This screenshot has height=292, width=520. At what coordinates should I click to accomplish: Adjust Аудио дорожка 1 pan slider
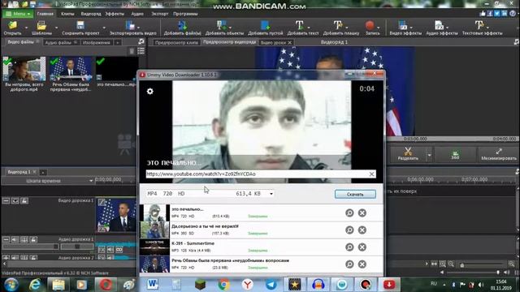pyautogui.click(x=77, y=247)
